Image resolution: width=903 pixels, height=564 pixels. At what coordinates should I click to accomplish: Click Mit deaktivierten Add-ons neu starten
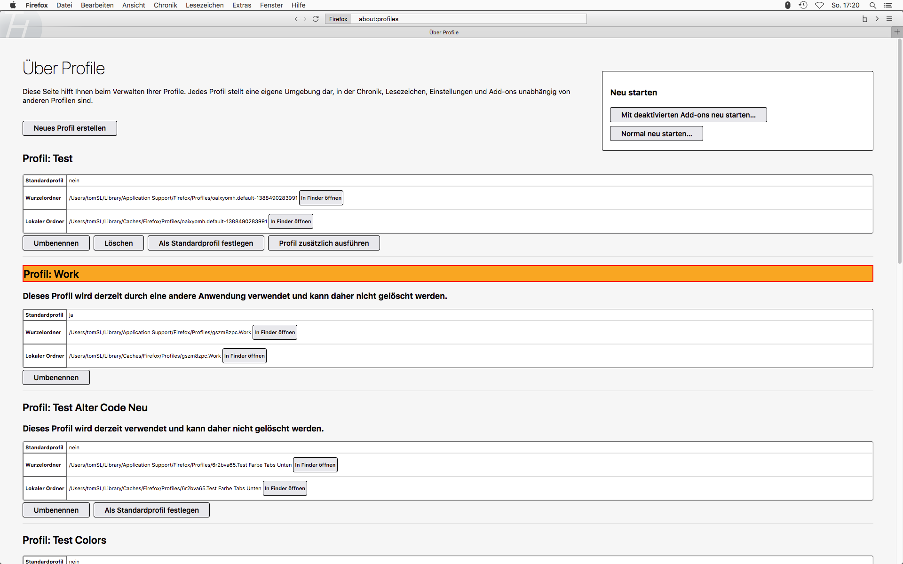pos(688,115)
